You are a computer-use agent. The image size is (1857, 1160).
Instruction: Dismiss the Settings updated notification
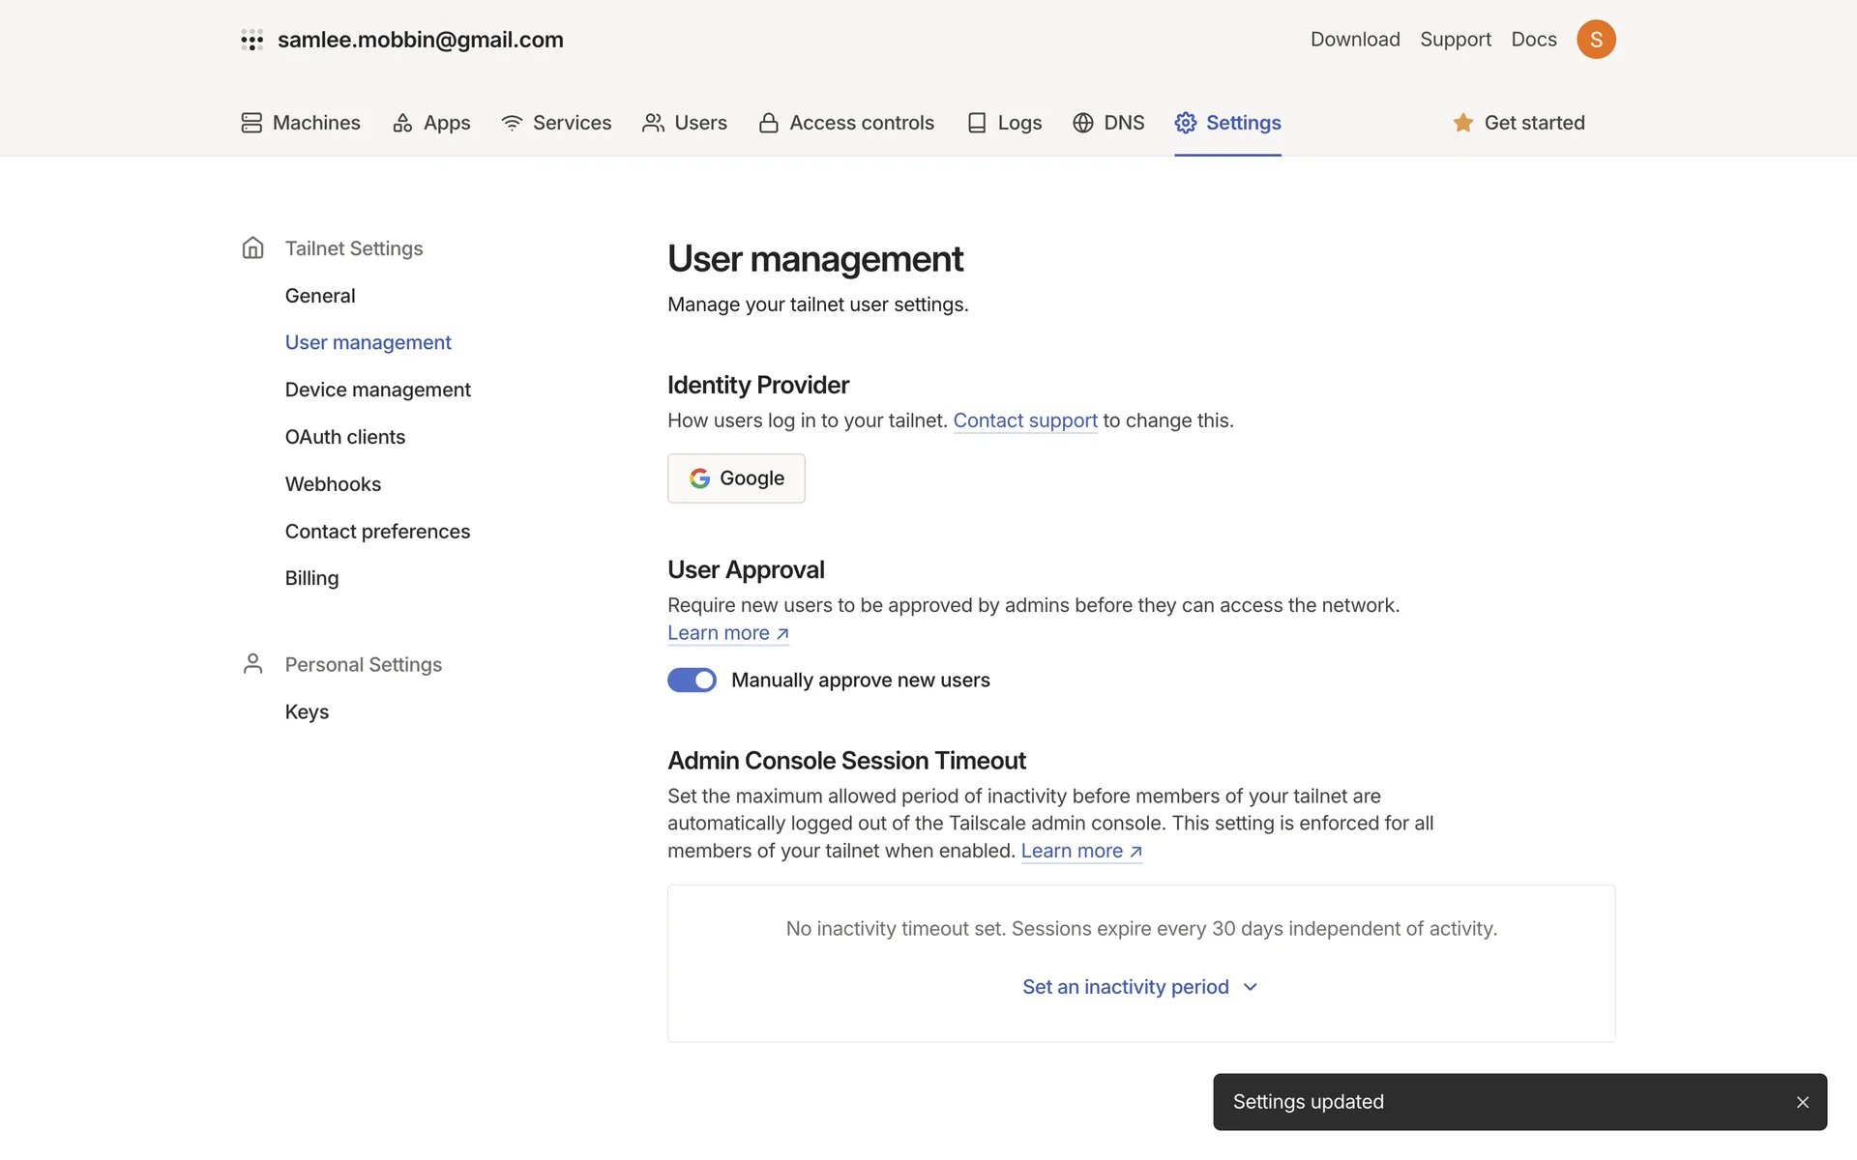[1802, 1102]
